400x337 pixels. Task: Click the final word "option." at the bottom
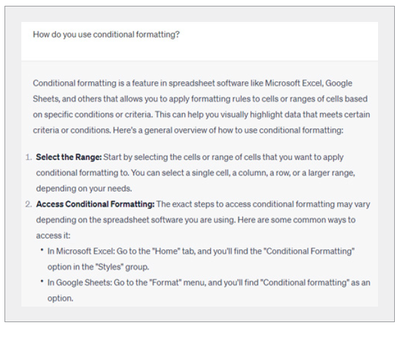coord(59,298)
